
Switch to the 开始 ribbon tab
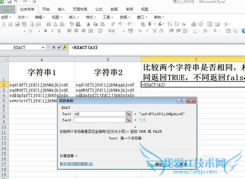[x=46, y=9]
